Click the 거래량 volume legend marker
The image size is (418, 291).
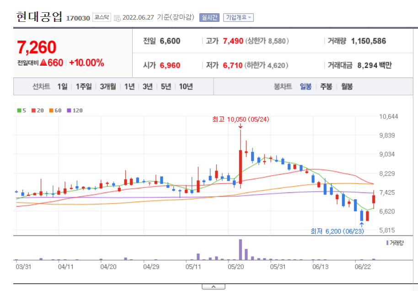387,243
